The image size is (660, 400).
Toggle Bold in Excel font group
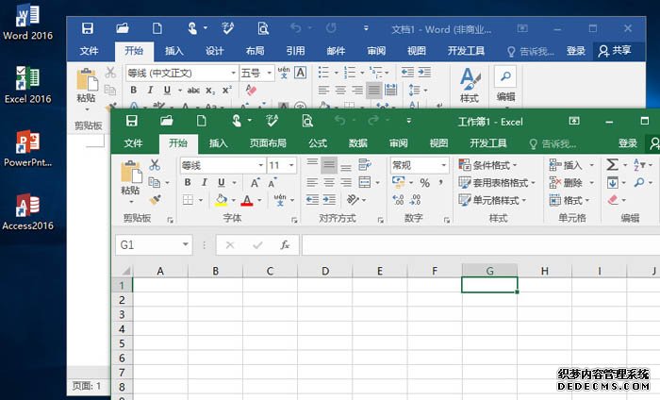(x=188, y=182)
